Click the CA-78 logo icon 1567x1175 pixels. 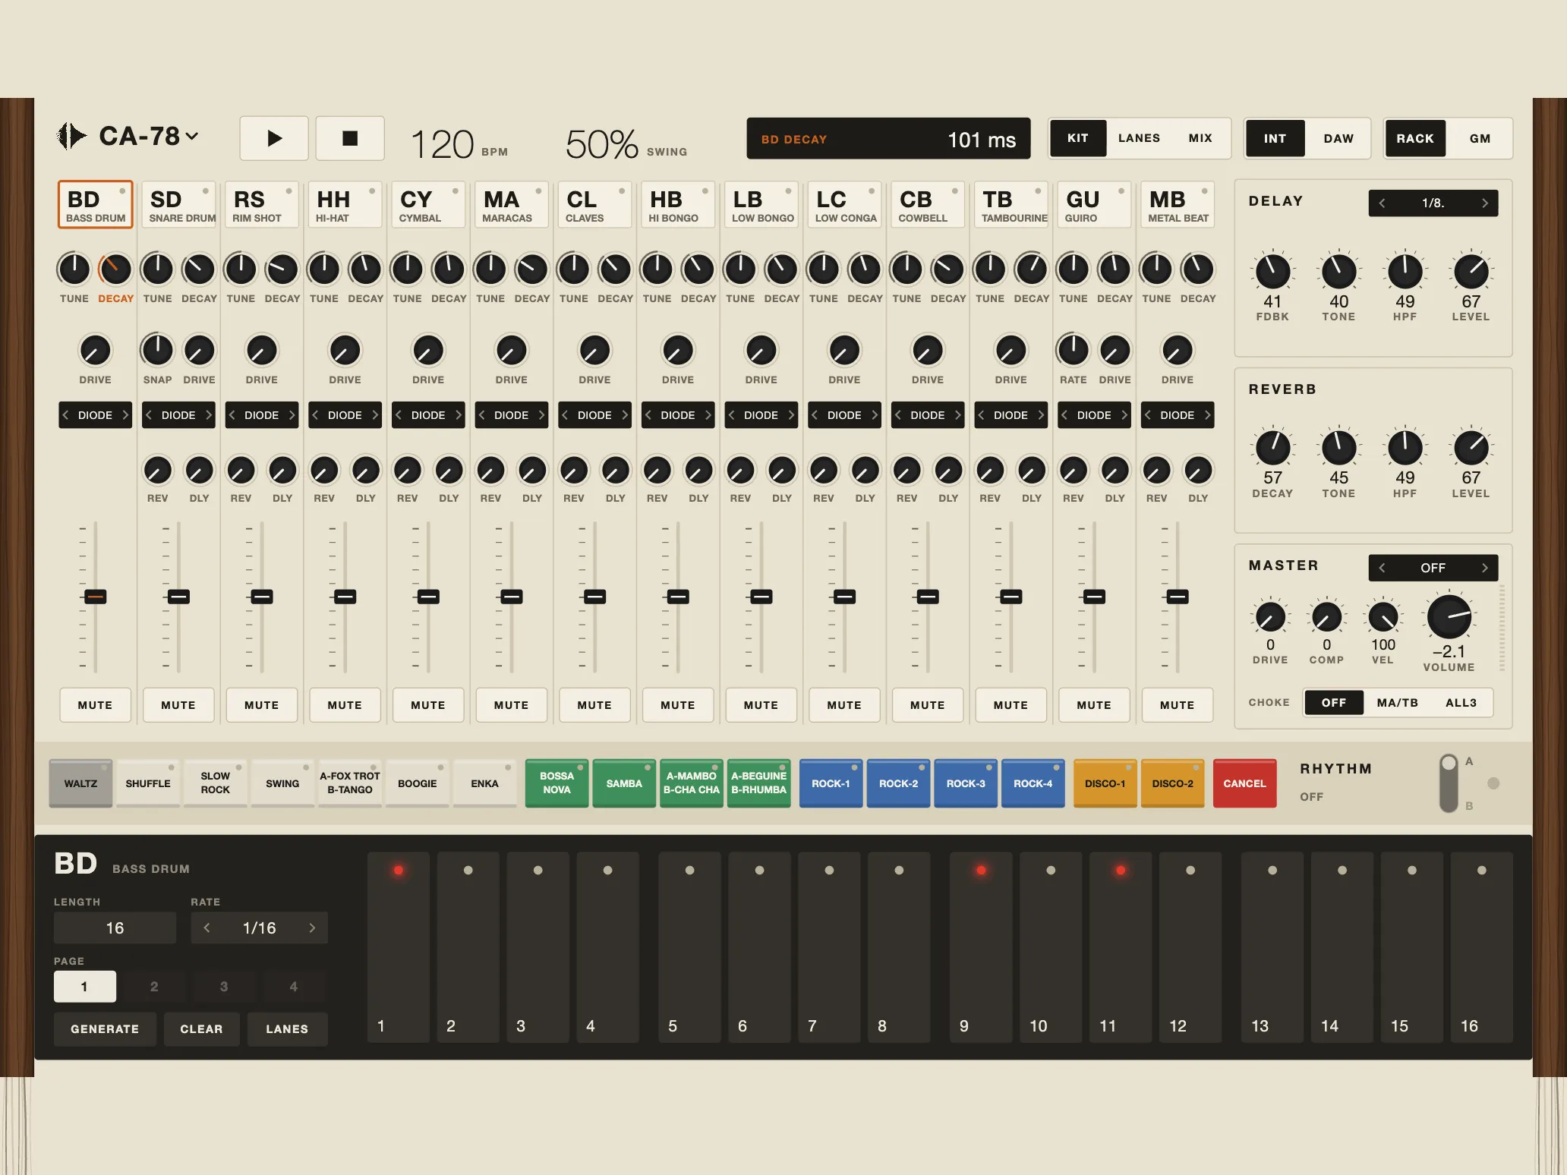pyautogui.click(x=72, y=137)
